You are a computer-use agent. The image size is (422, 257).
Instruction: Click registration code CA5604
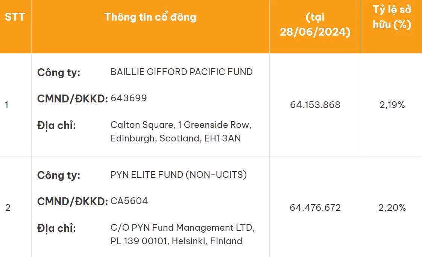[x=129, y=201]
